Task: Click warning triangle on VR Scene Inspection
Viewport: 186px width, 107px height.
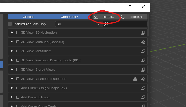Action: pos(135,79)
